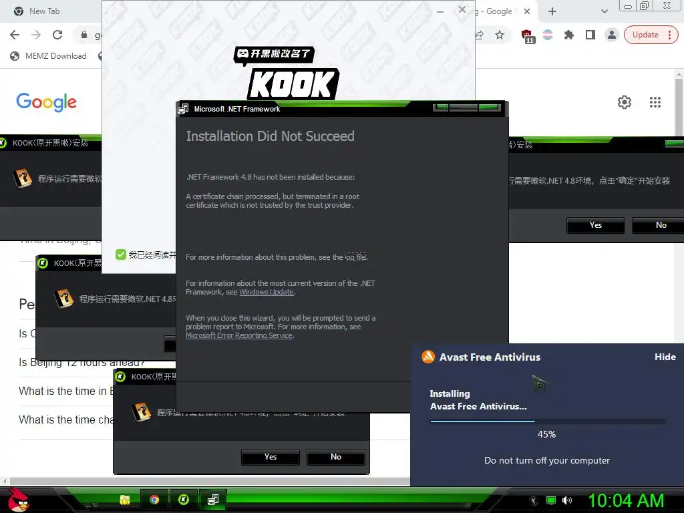Click the '45%' Avast progress value
This screenshot has width=684, height=513.
tap(546, 434)
